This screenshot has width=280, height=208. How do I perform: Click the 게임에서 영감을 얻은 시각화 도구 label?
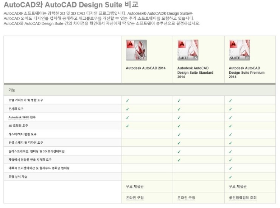click(x=30, y=160)
